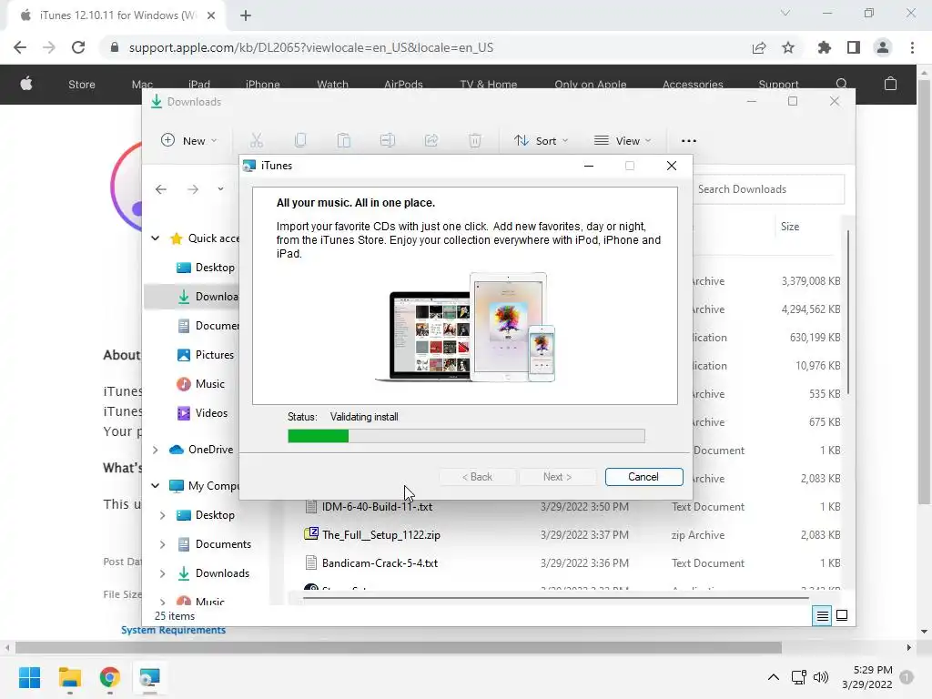The height and width of the screenshot is (699, 932).
Task: Collapse the My Computer tree node
Action: tap(155, 486)
